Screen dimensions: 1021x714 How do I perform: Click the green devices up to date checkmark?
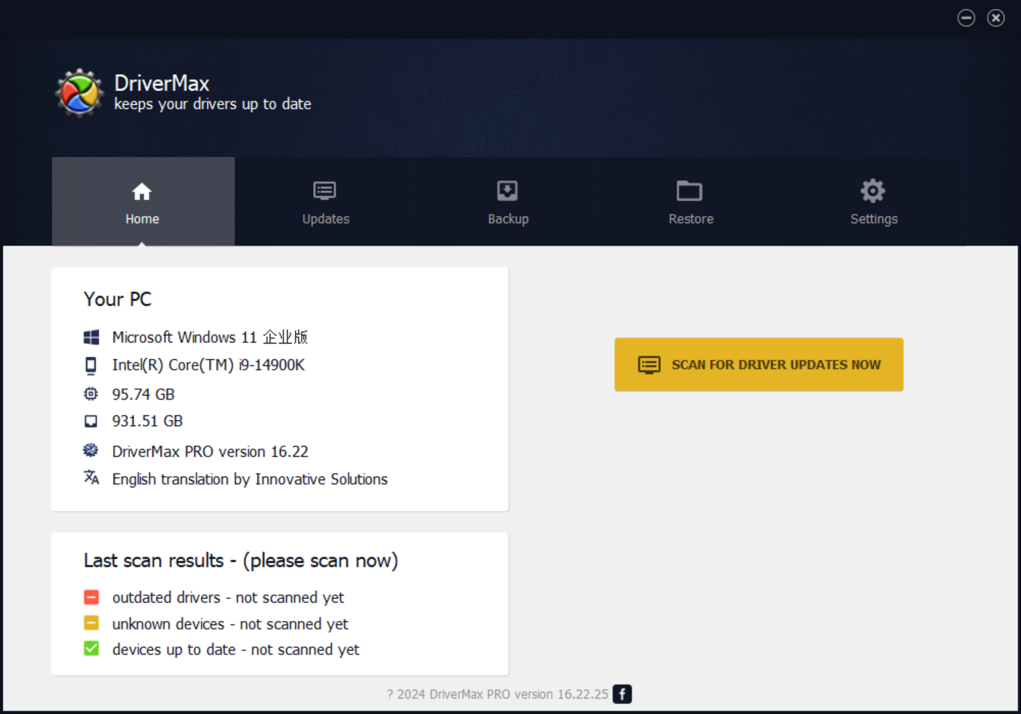(x=91, y=648)
